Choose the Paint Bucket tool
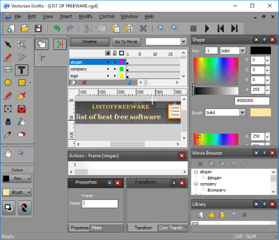279x240 pixels. 22,122
